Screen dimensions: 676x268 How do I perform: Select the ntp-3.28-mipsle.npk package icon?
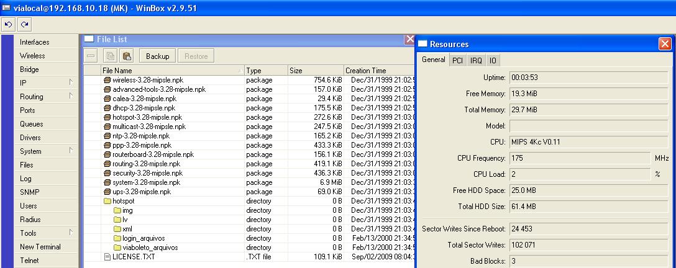[107, 136]
